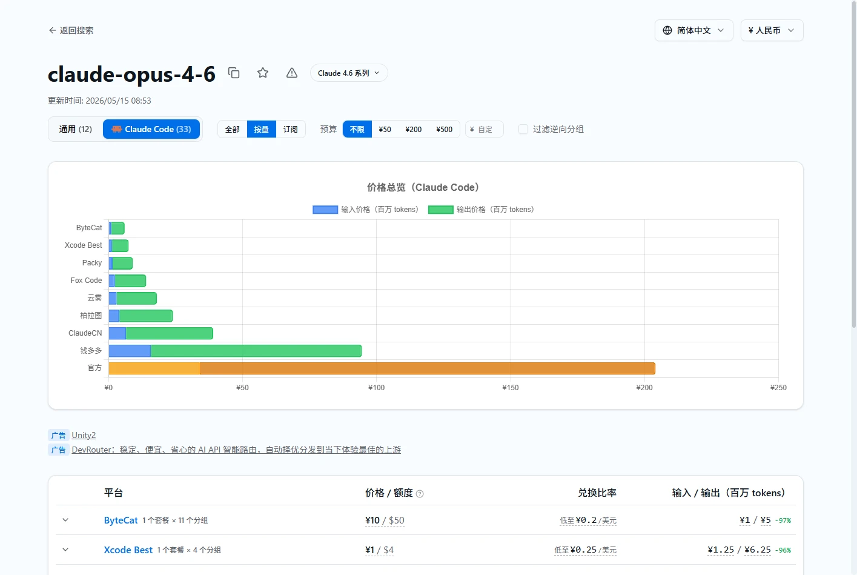This screenshot has width=857, height=575.
Task: Select the 全部 filter option
Action: point(233,129)
